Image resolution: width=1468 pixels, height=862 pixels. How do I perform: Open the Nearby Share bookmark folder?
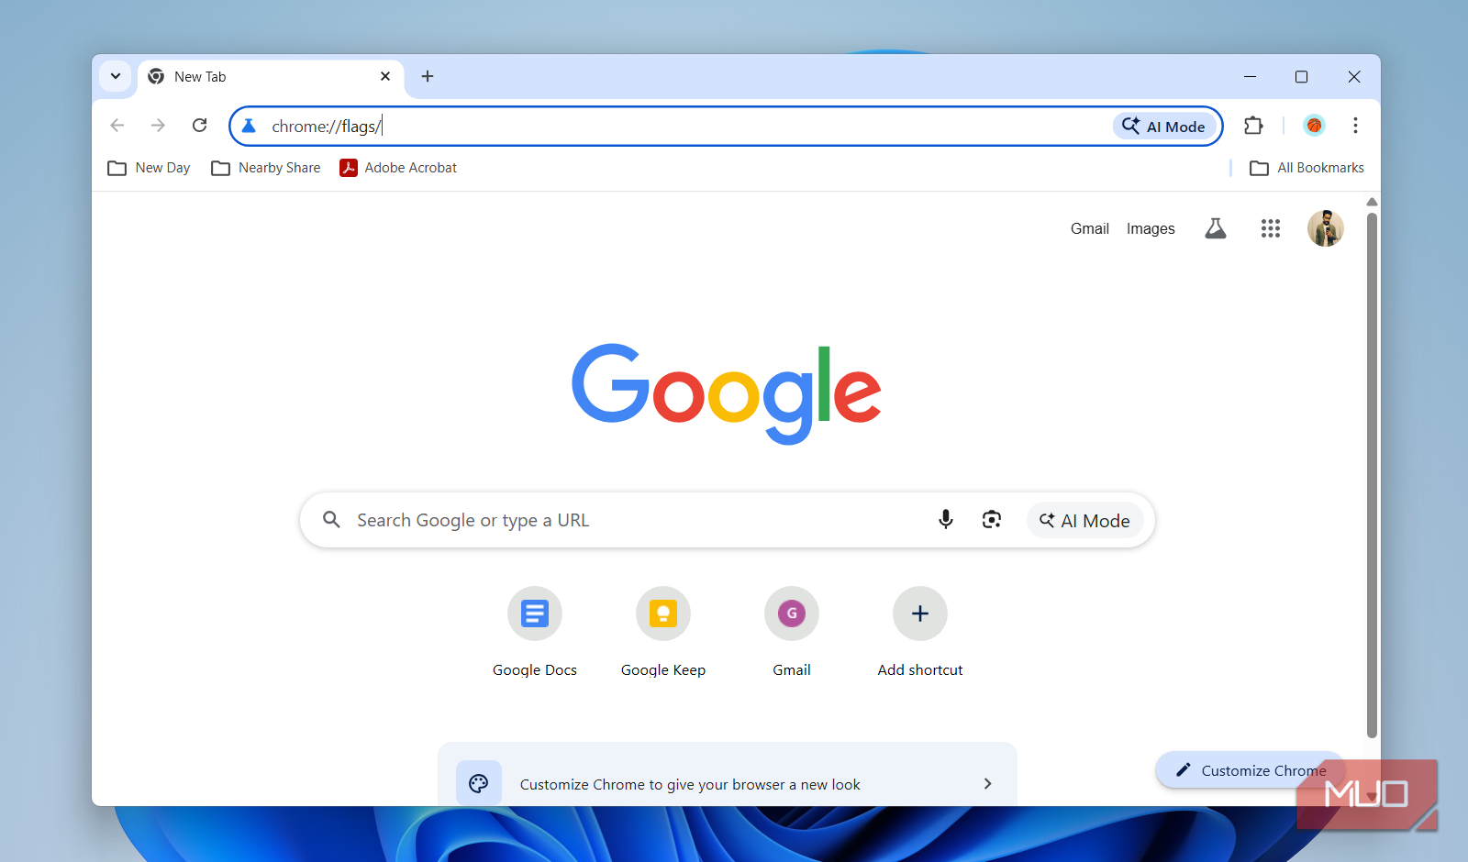point(266,168)
